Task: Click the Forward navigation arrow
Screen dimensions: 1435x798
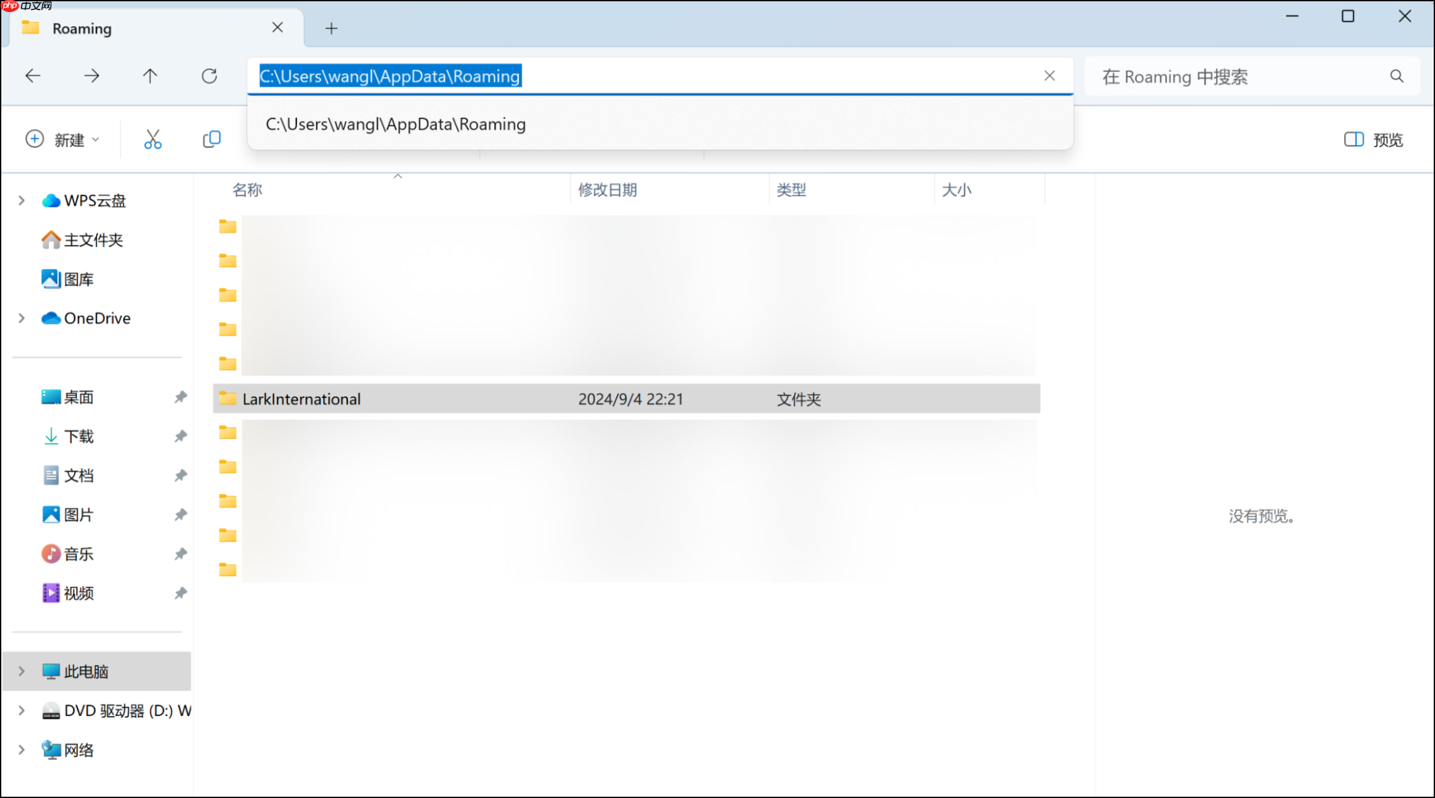Action: coord(92,76)
